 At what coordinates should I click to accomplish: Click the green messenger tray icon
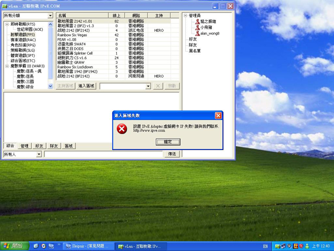tap(307, 246)
